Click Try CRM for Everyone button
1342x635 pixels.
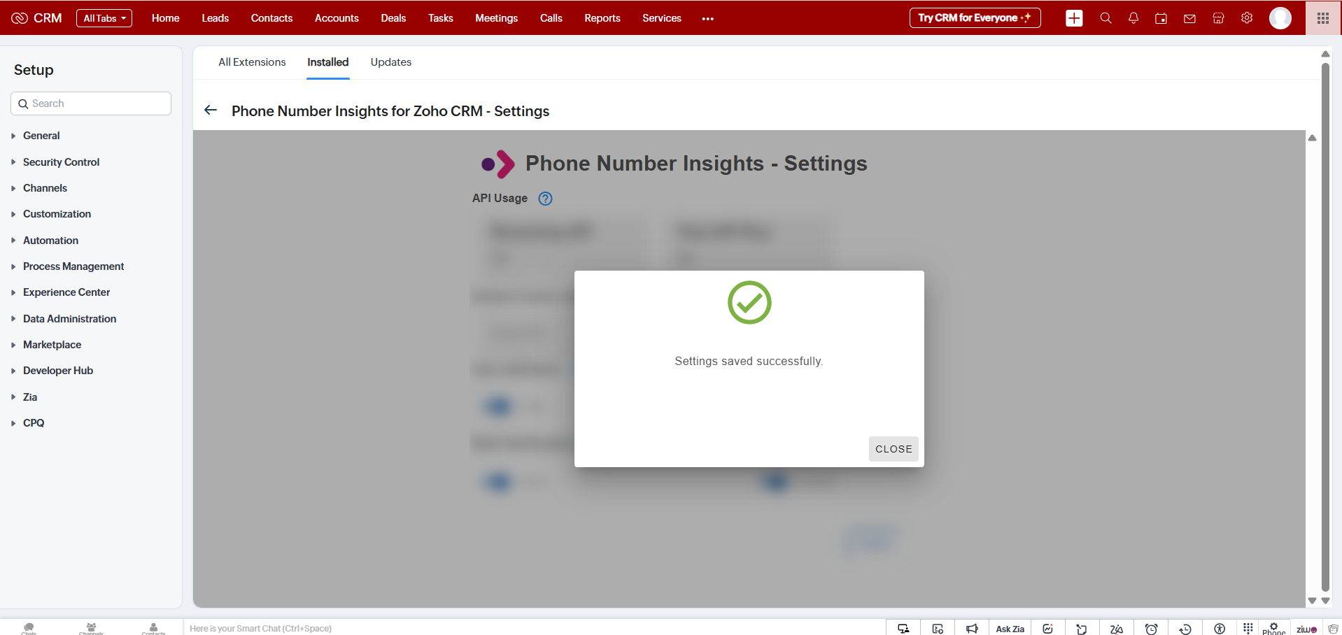[975, 18]
